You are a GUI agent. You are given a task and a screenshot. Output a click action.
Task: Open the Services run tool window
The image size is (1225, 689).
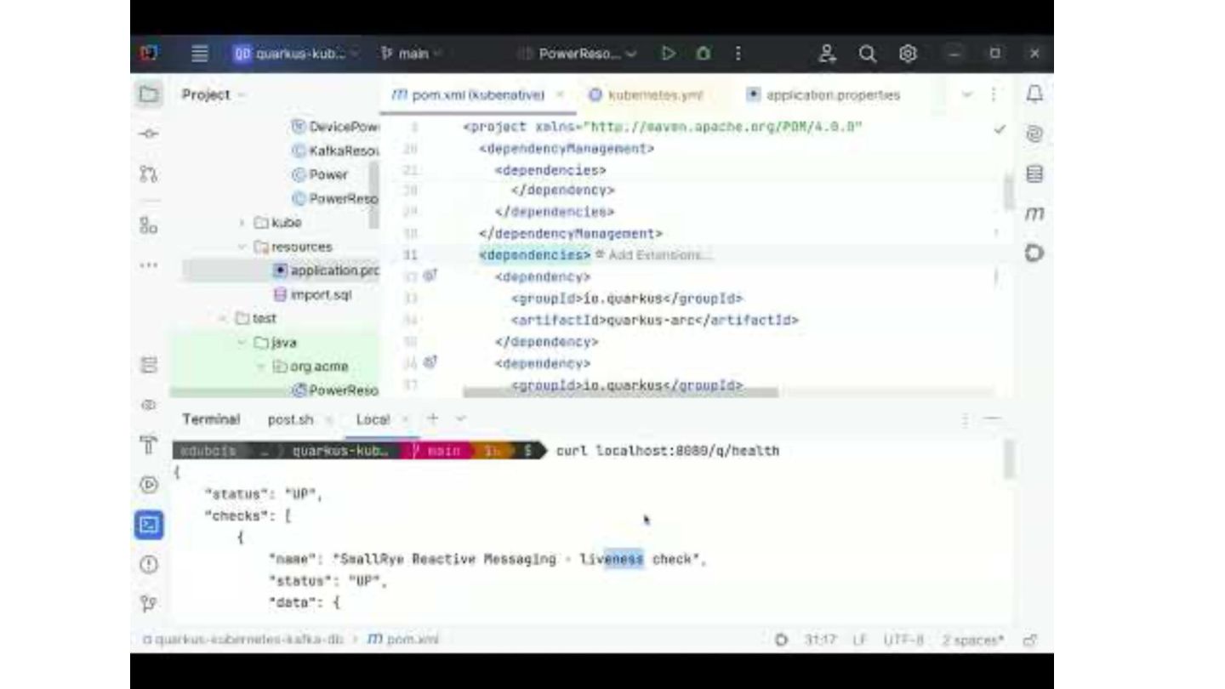149,485
